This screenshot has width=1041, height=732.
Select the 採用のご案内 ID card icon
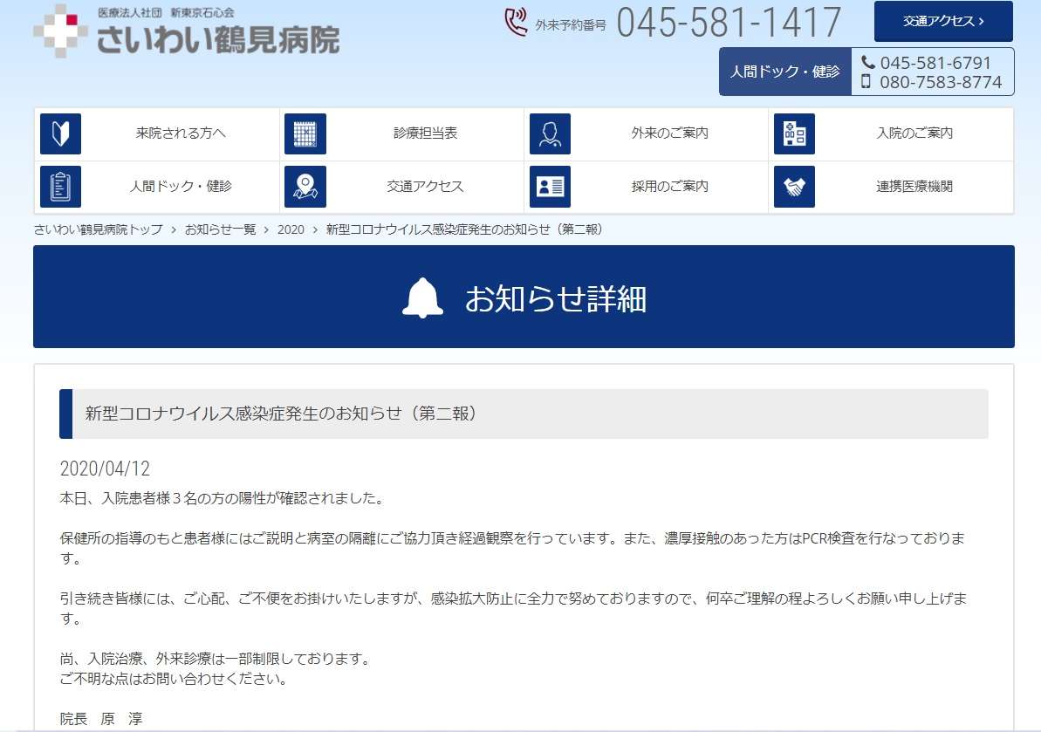551,187
